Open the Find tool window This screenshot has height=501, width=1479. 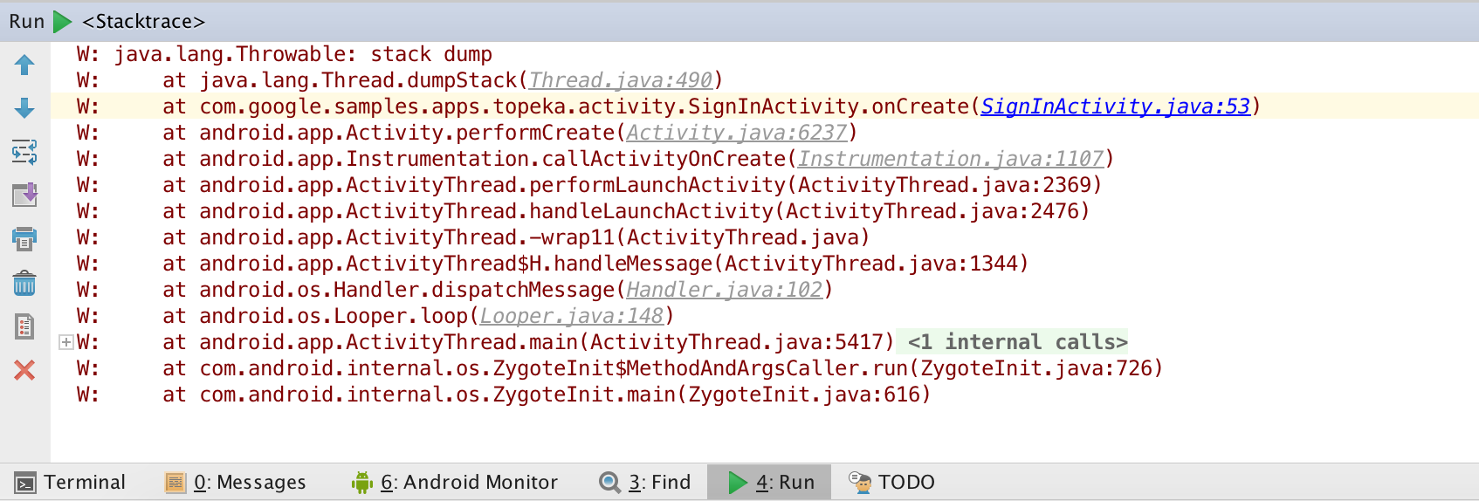[645, 482]
